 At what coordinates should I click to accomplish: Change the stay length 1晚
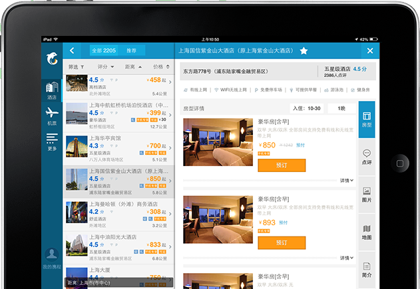[341, 108]
